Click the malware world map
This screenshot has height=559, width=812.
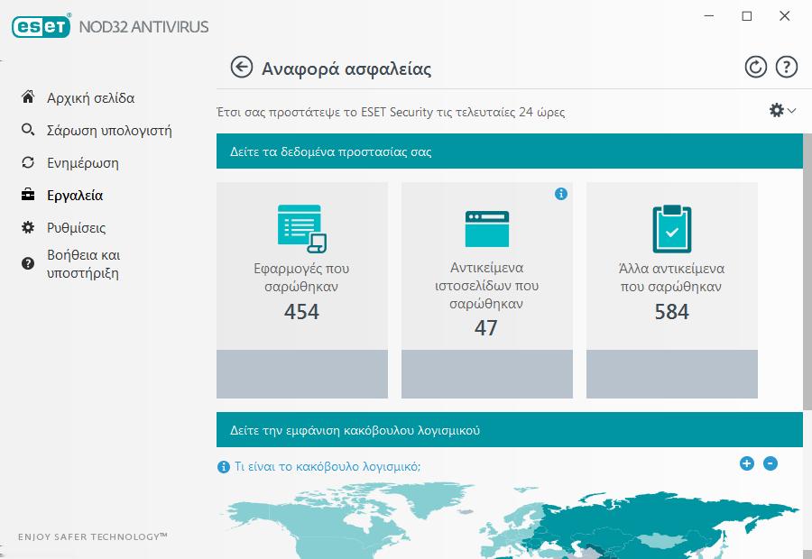tap(510, 520)
